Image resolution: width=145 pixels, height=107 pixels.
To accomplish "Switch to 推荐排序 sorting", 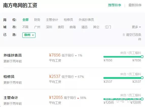I will (115, 5).
